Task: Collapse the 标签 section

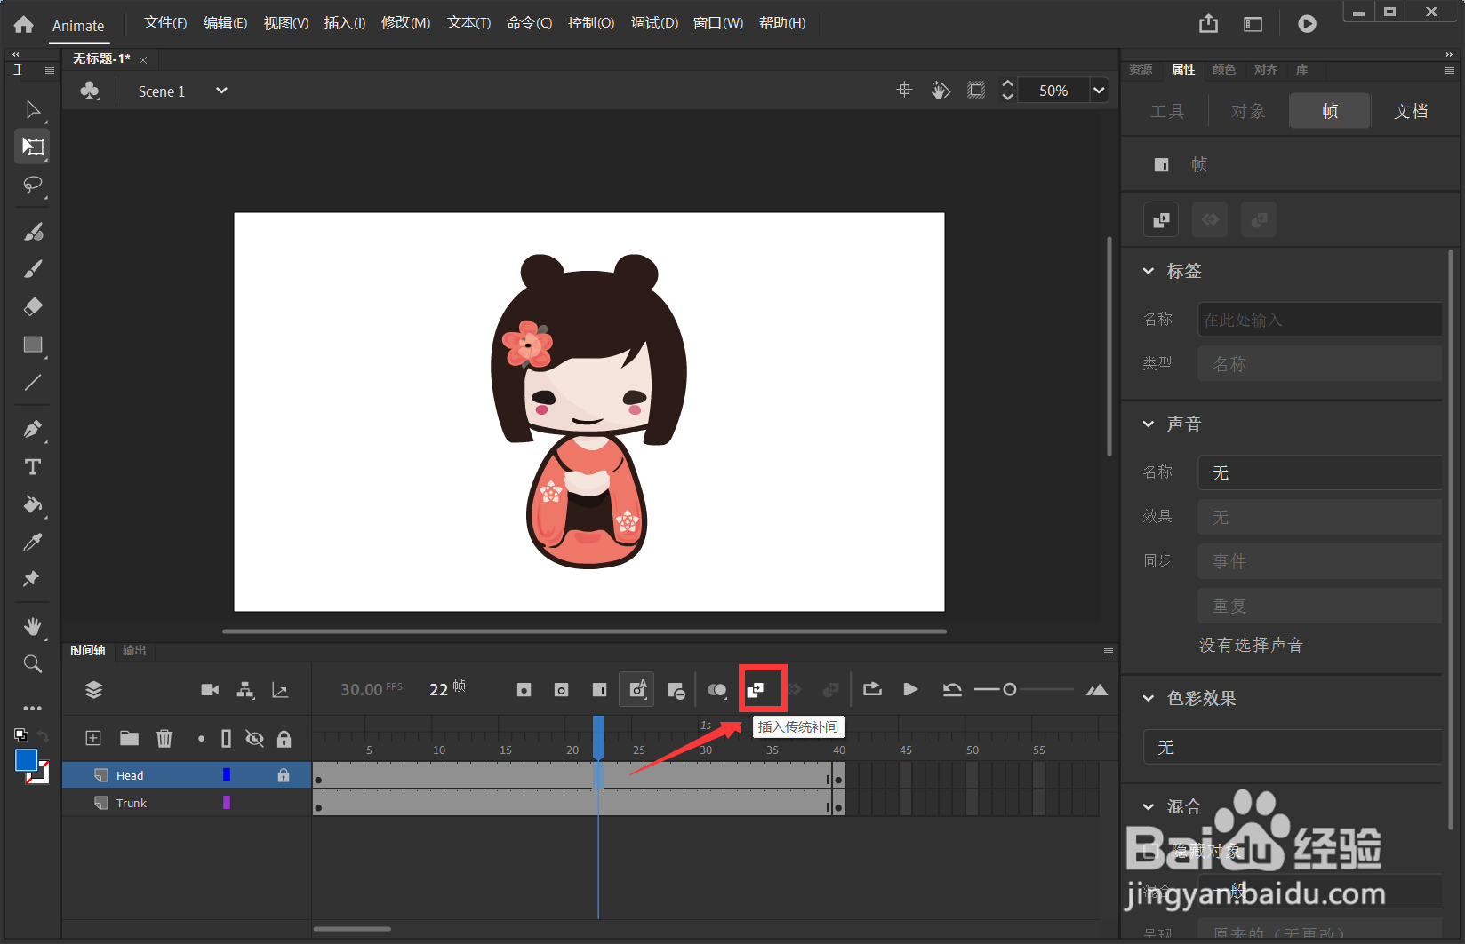Action: 1149,271
